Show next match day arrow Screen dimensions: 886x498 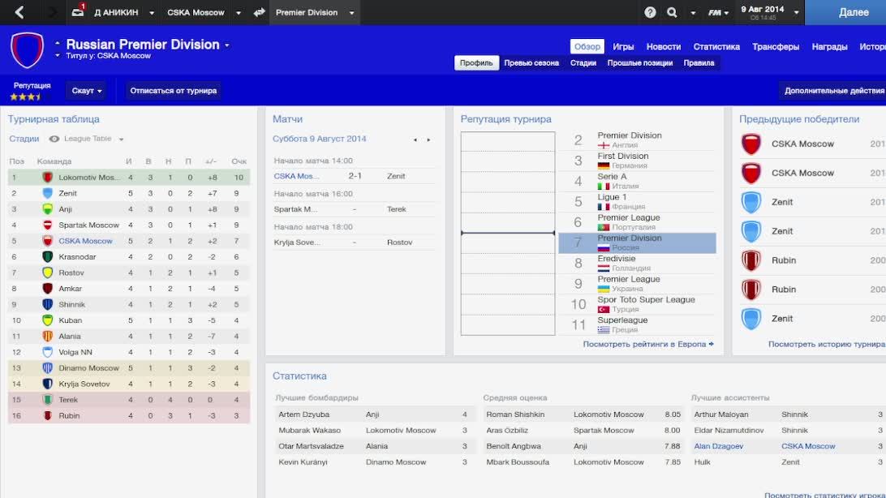pos(429,140)
